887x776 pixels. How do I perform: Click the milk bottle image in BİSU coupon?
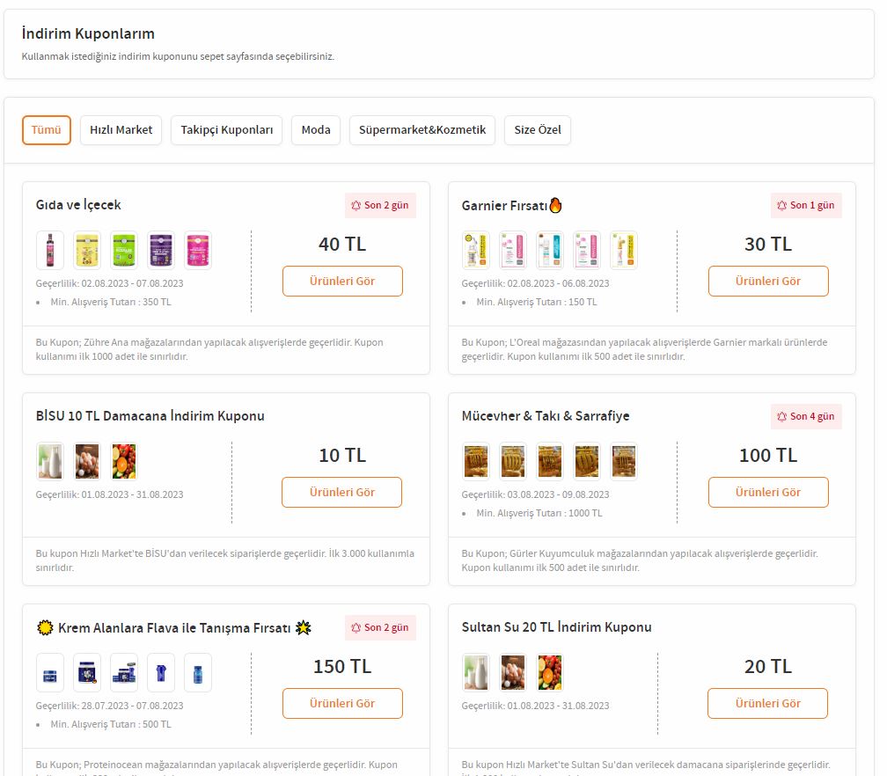(50, 461)
